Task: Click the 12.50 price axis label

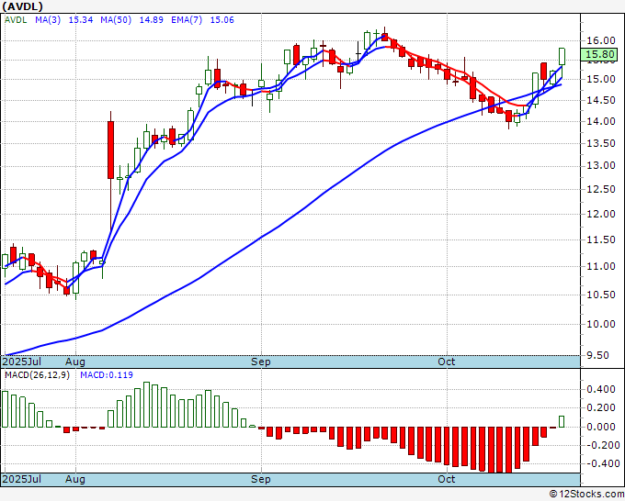Action: pos(601,189)
